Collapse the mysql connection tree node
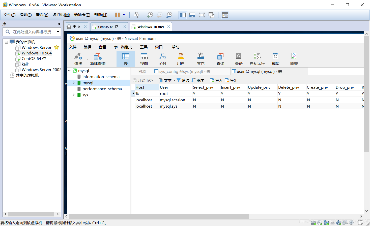The width and height of the screenshot is (370, 226). coord(69,71)
